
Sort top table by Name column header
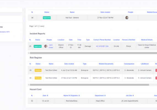(72, 12)
